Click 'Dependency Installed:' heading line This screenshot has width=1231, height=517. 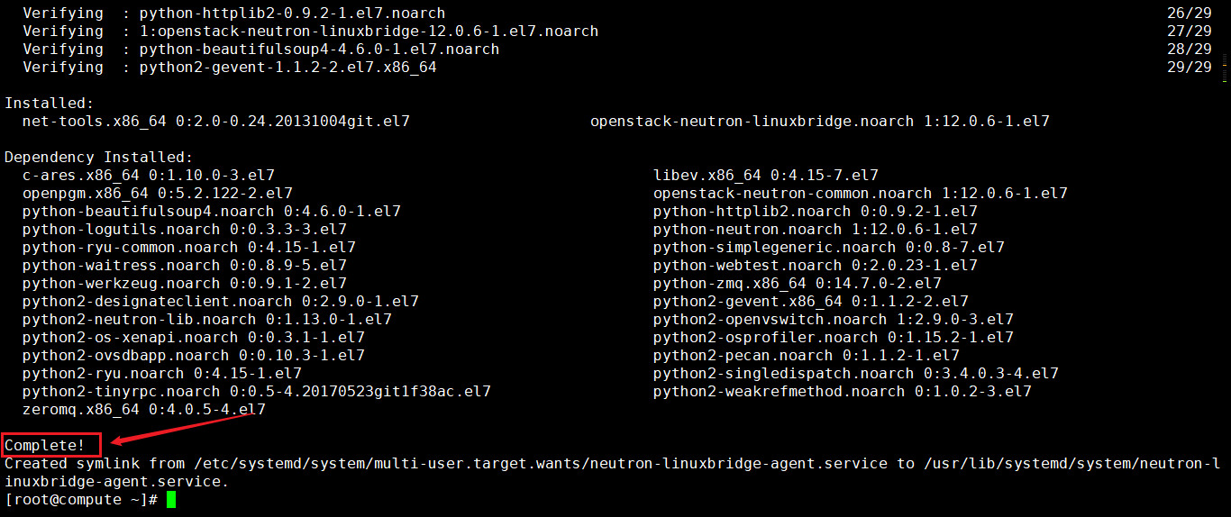click(99, 157)
